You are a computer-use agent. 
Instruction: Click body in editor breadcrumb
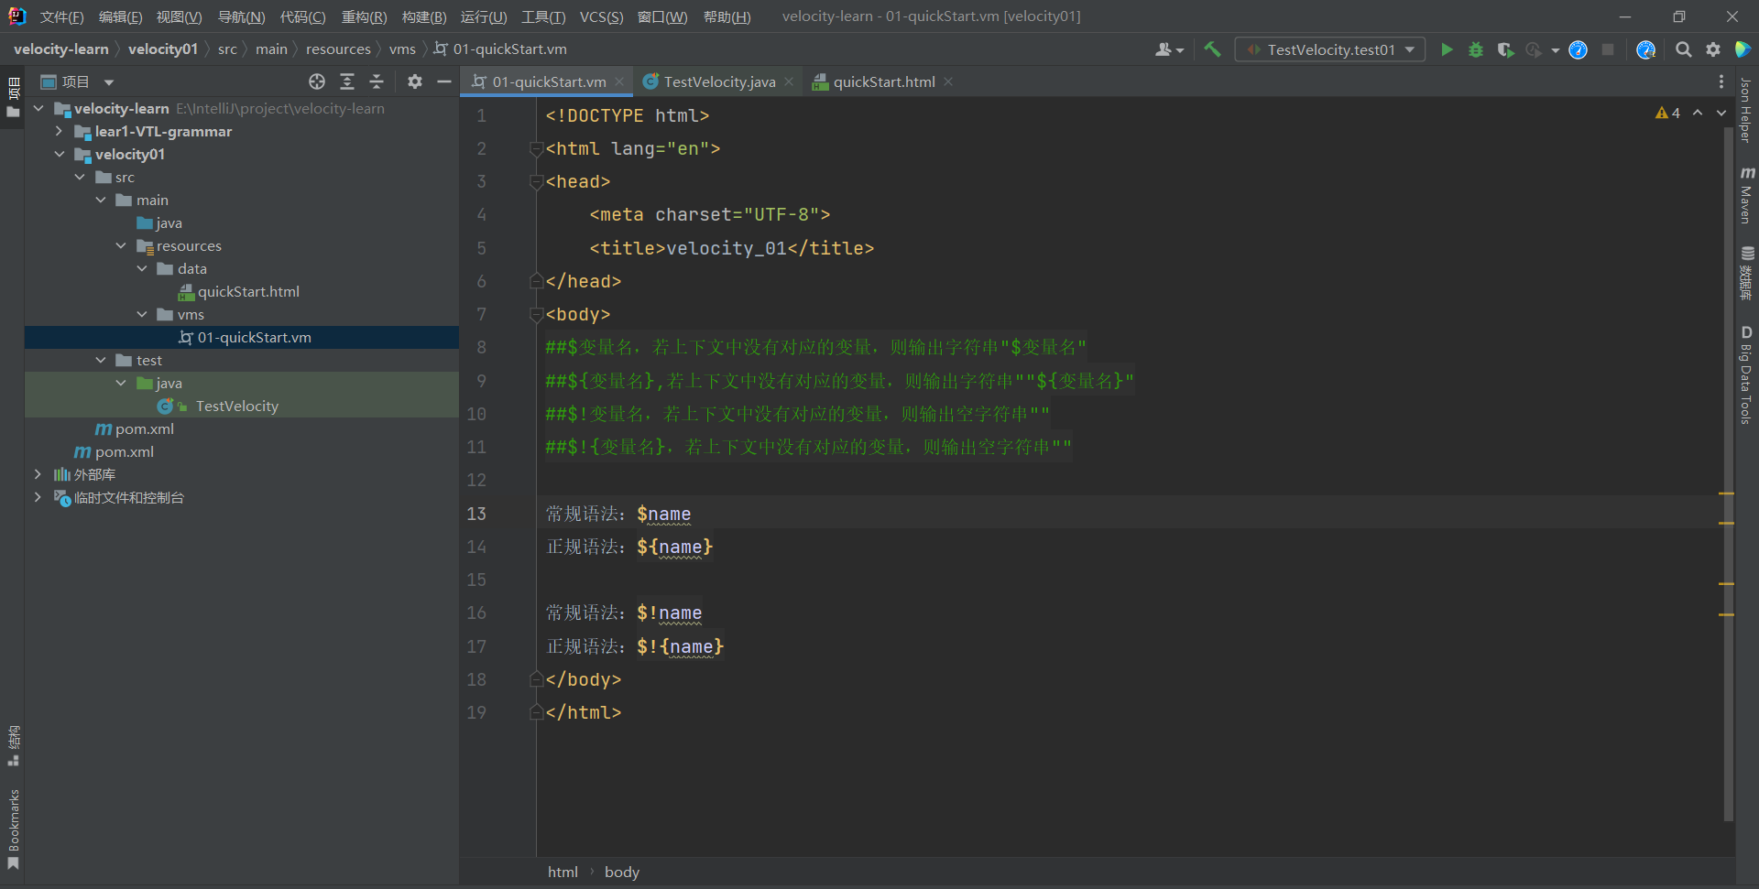622,872
